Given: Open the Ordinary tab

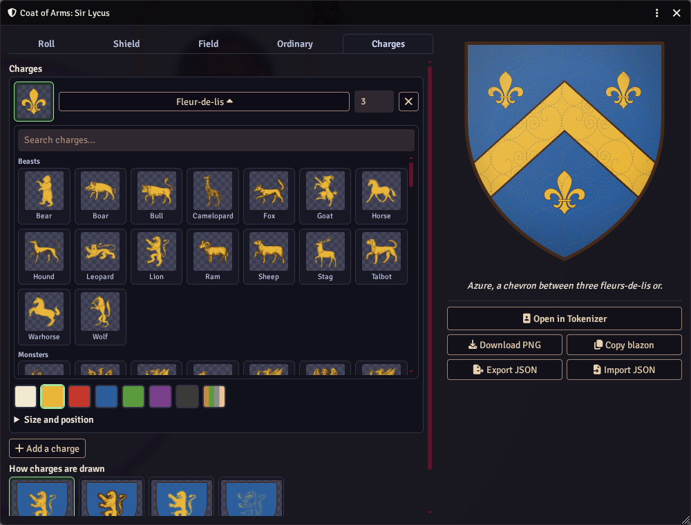Looking at the screenshot, I should (x=295, y=44).
